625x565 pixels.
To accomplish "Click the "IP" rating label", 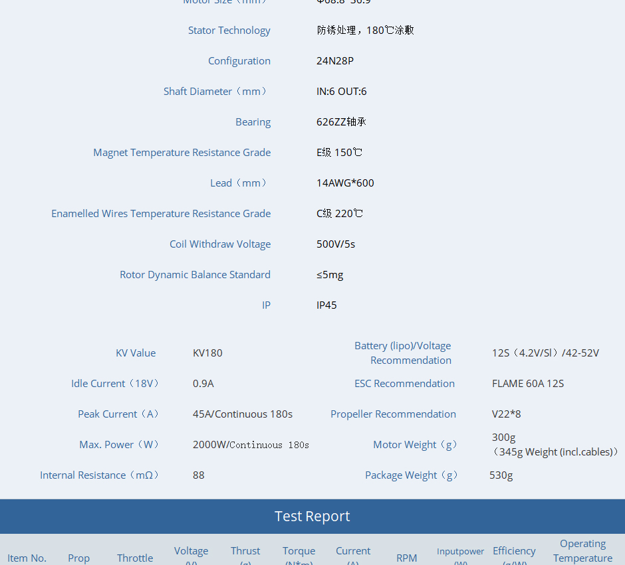I will tap(266, 305).
